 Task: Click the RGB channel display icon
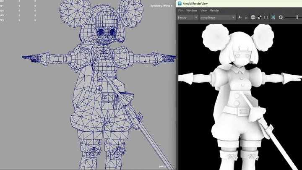[x=253, y=17]
